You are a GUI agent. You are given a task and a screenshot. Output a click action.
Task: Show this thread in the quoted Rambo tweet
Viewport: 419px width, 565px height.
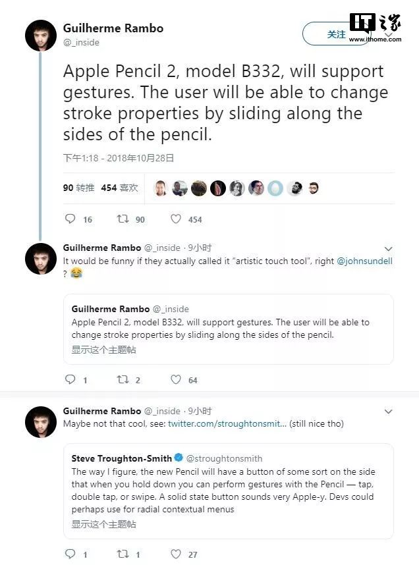pos(103,350)
